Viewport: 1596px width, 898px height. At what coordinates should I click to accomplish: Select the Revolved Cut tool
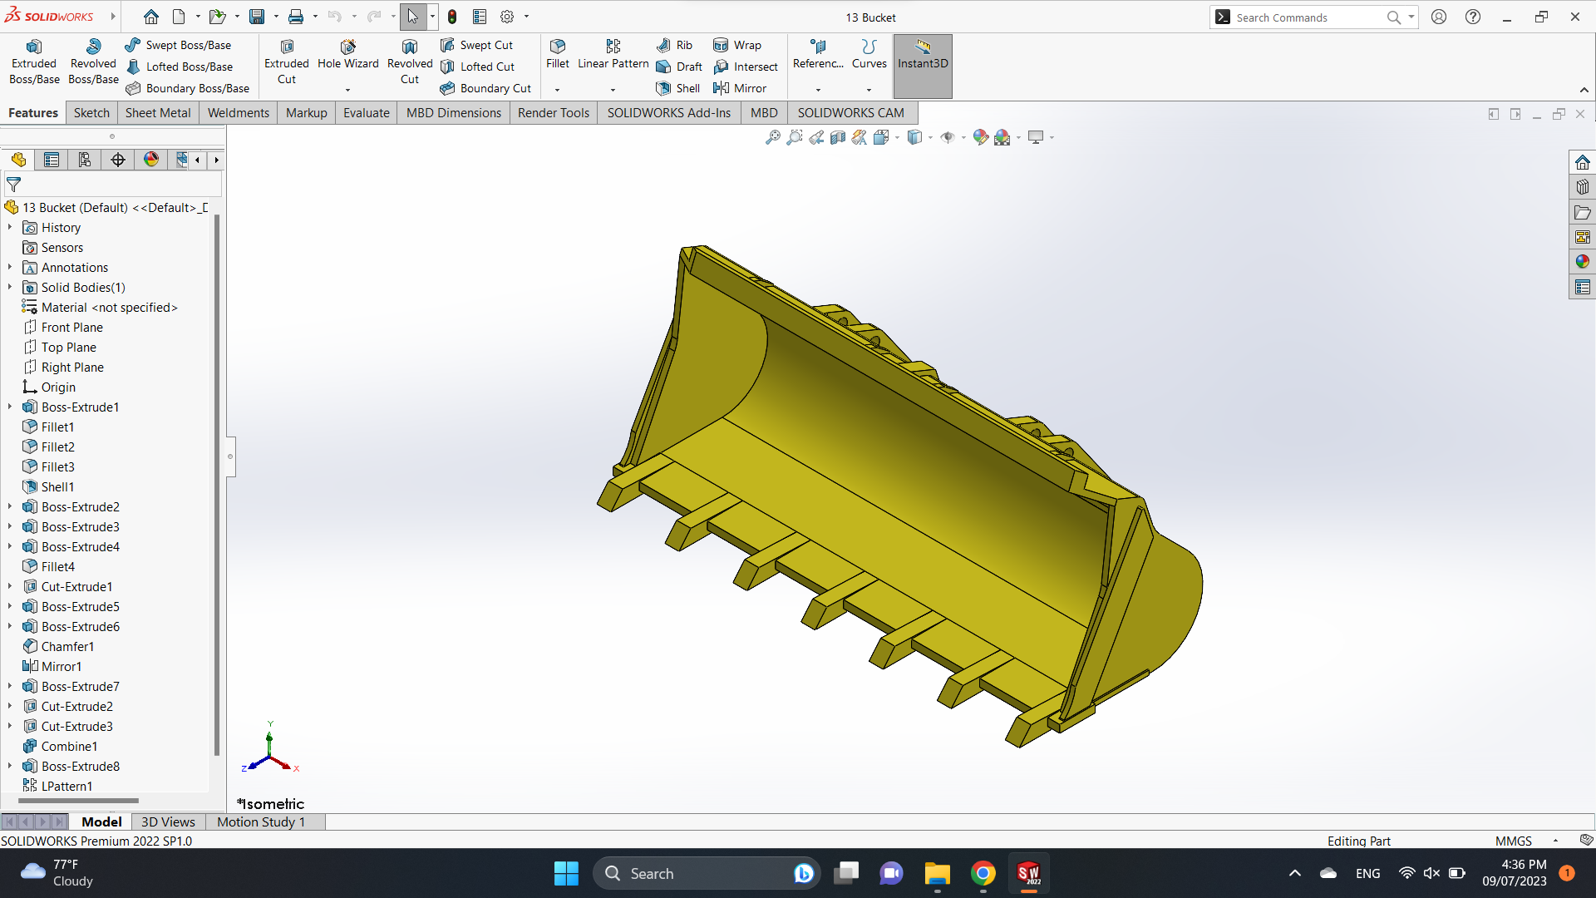coord(410,62)
